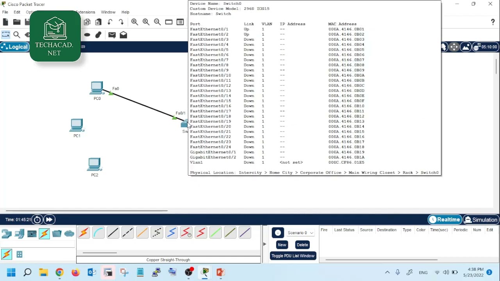This screenshot has height=281, width=500.
Task: Click the scenario info icon
Action: (x=278, y=233)
